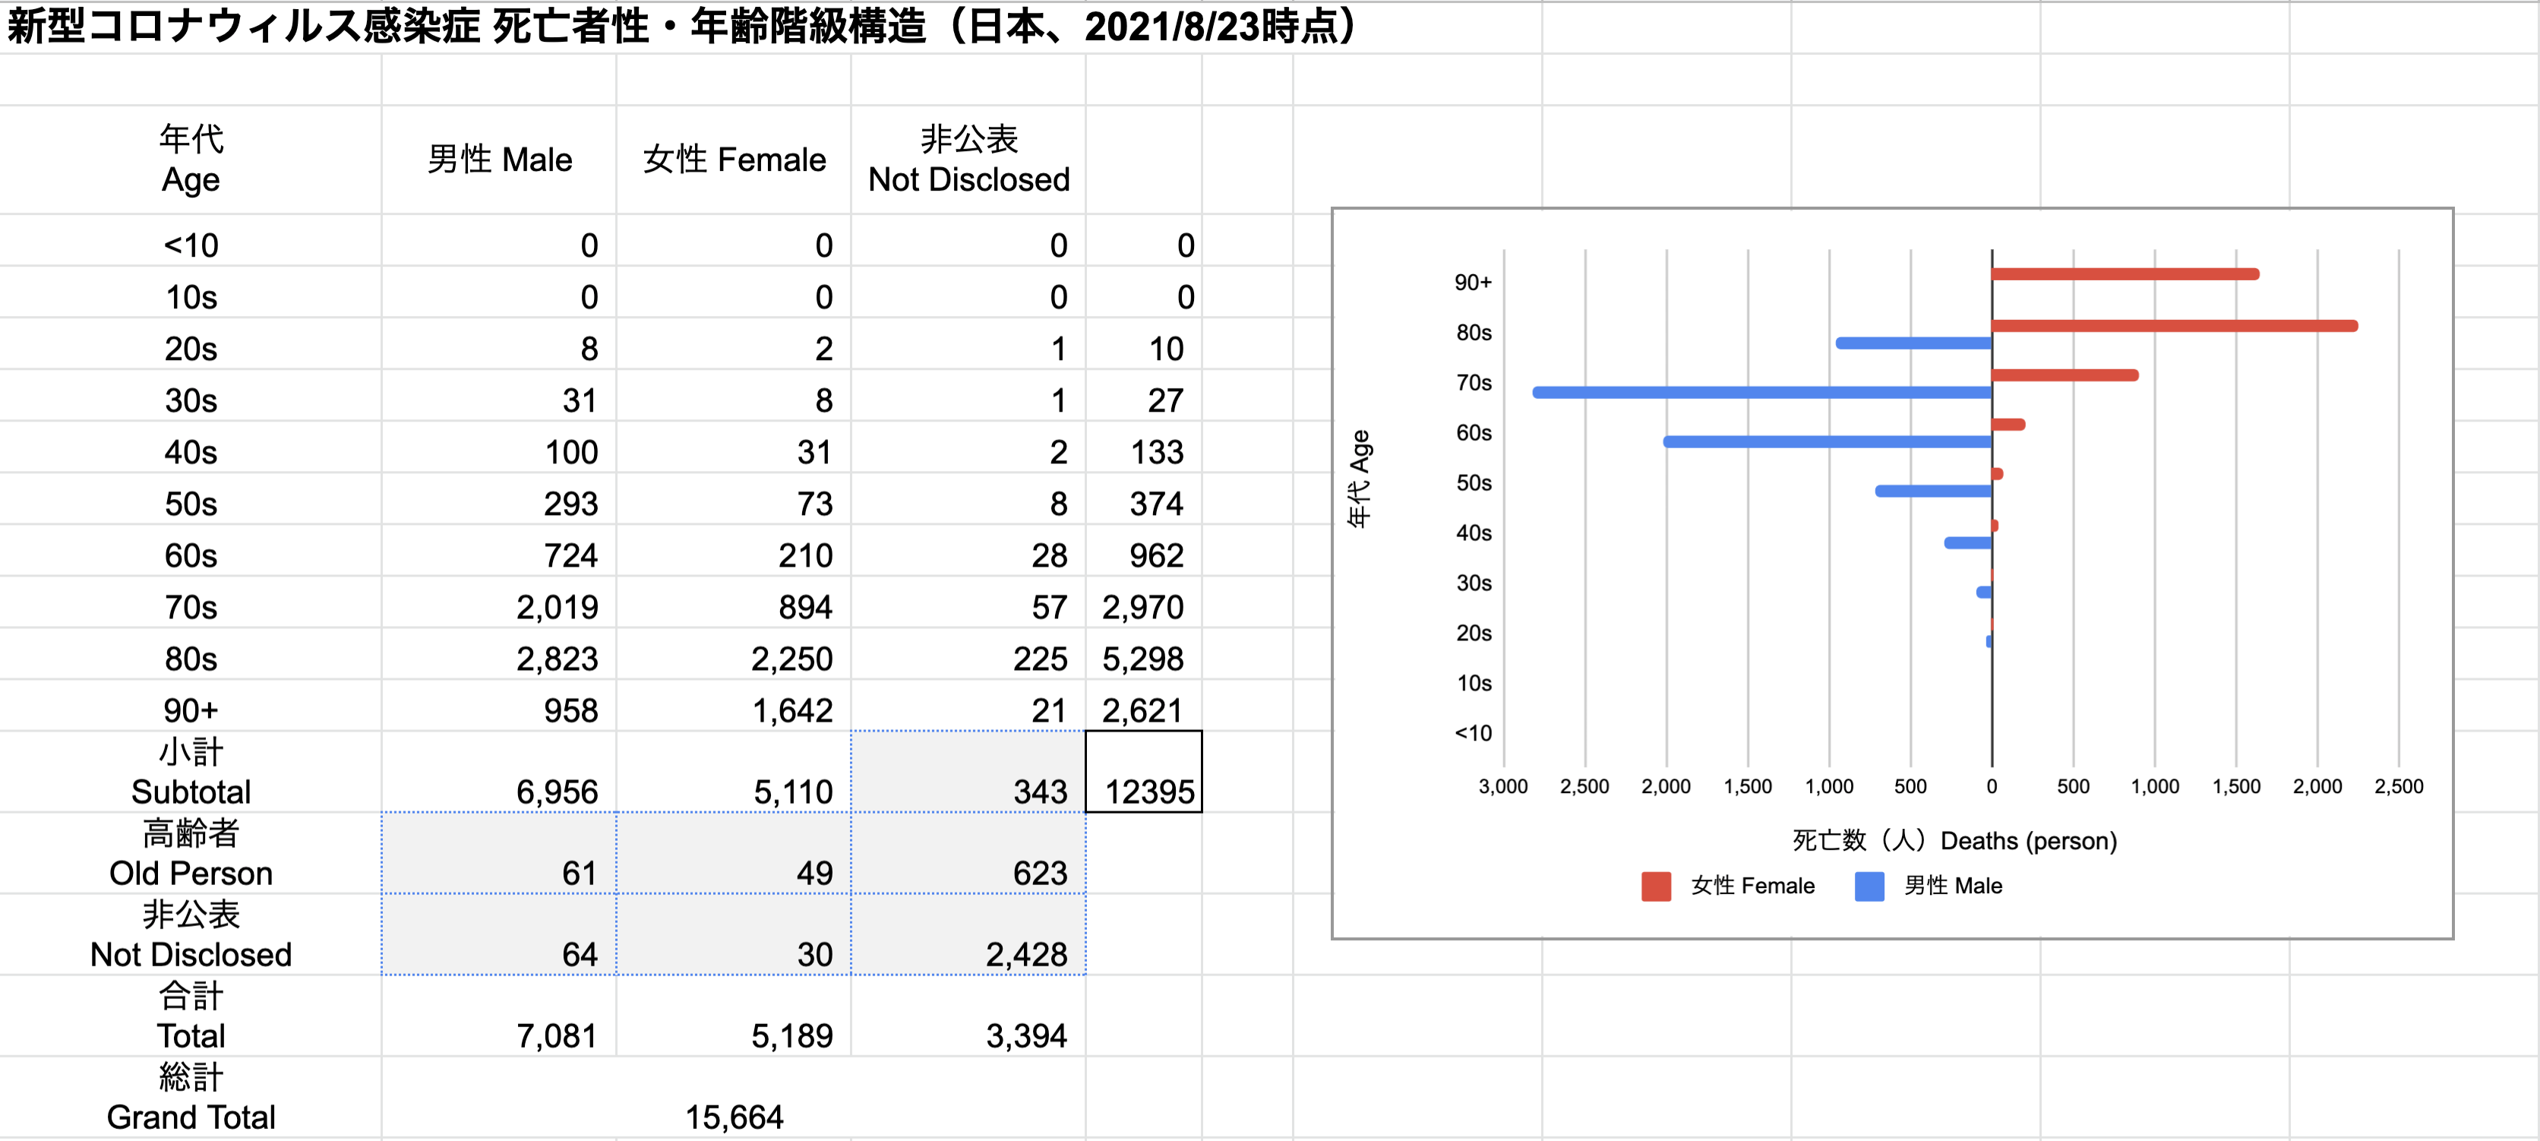Click female total cell 5,189
Viewport: 2540px width, 1141px height.
tap(734, 1016)
